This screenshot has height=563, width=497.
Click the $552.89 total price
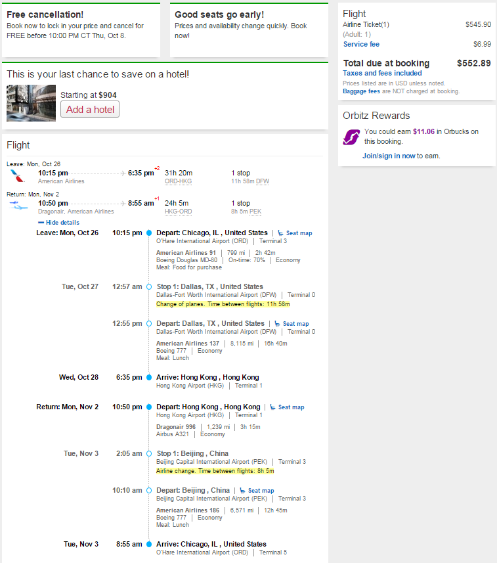(x=473, y=63)
